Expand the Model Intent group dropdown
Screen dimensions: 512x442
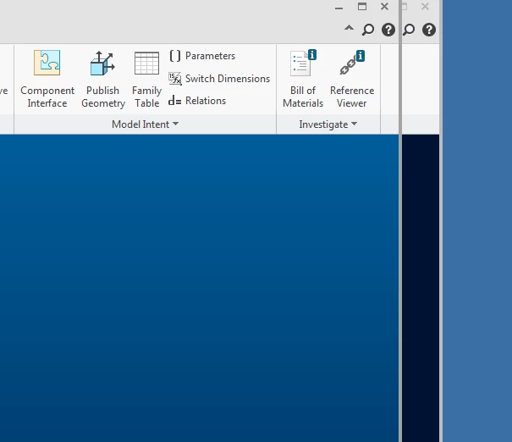pos(145,124)
